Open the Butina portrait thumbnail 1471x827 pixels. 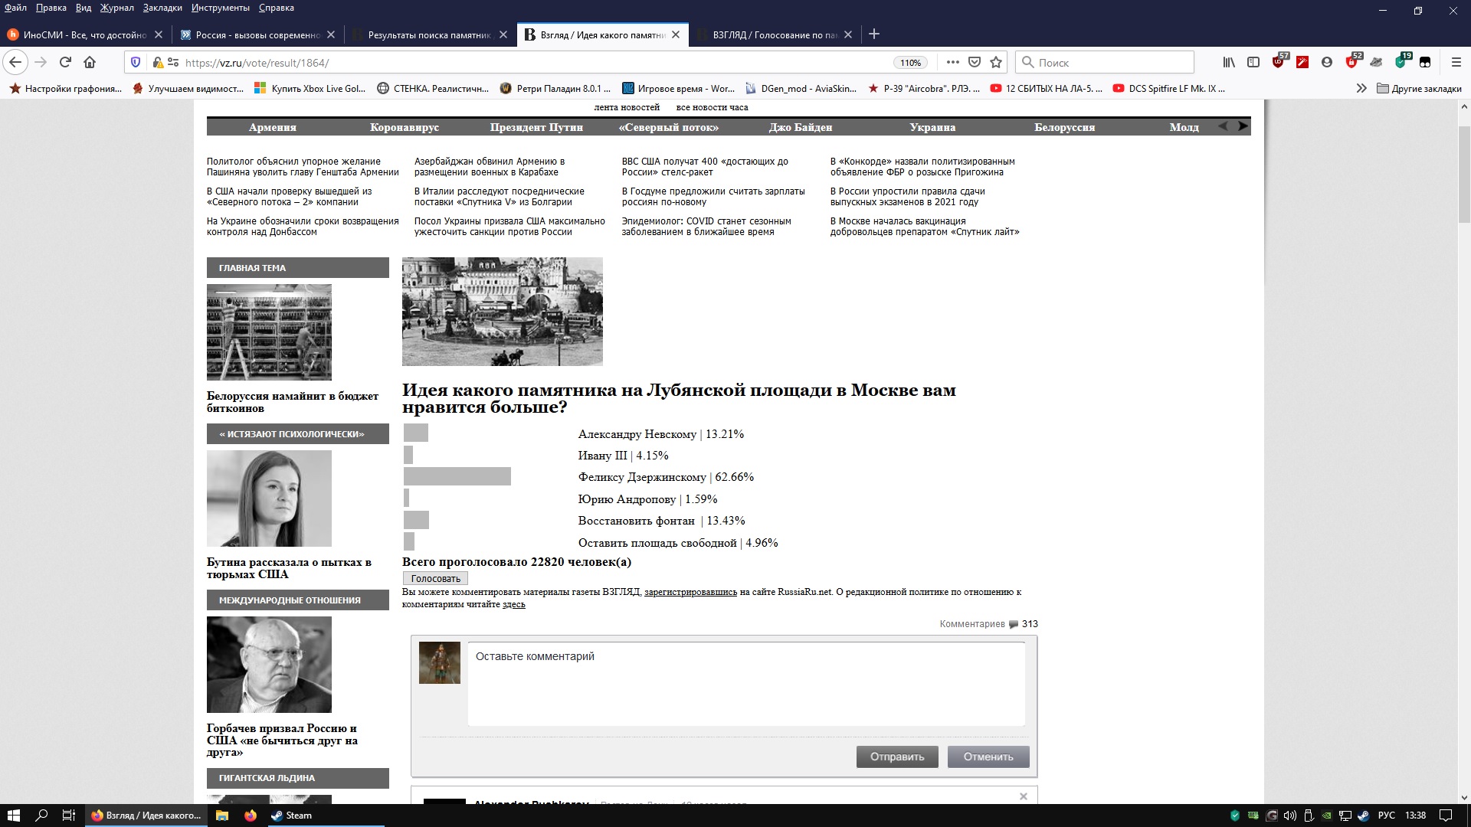pyautogui.click(x=269, y=498)
